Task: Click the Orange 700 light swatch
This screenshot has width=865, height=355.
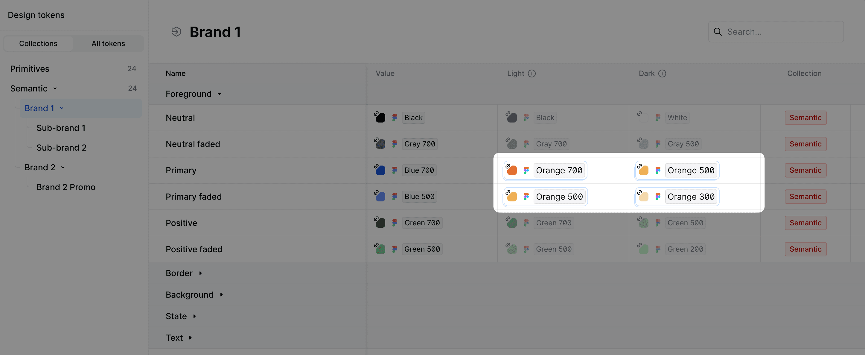Action: [x=512, y=170]
